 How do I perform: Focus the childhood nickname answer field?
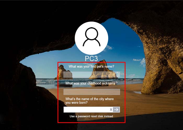click(92, 92)
